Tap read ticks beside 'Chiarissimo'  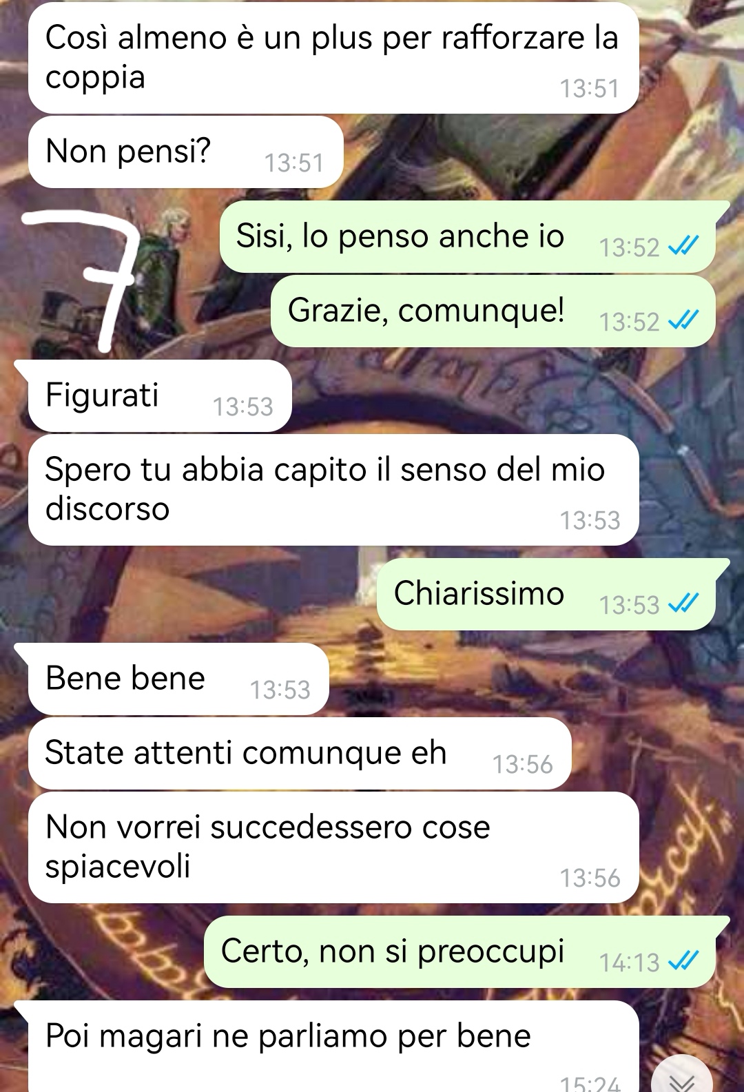click(x=683, y=603)
